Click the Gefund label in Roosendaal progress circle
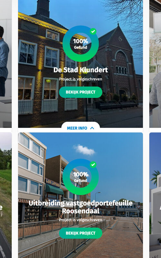Viewport: 161px width, 258px height. 80,181
